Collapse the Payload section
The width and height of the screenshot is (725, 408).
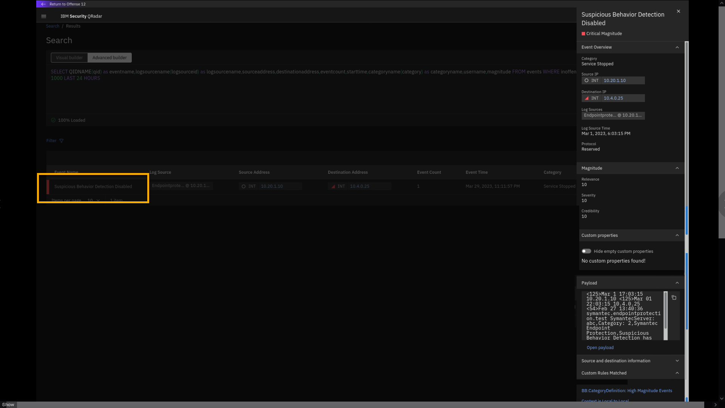677,283
